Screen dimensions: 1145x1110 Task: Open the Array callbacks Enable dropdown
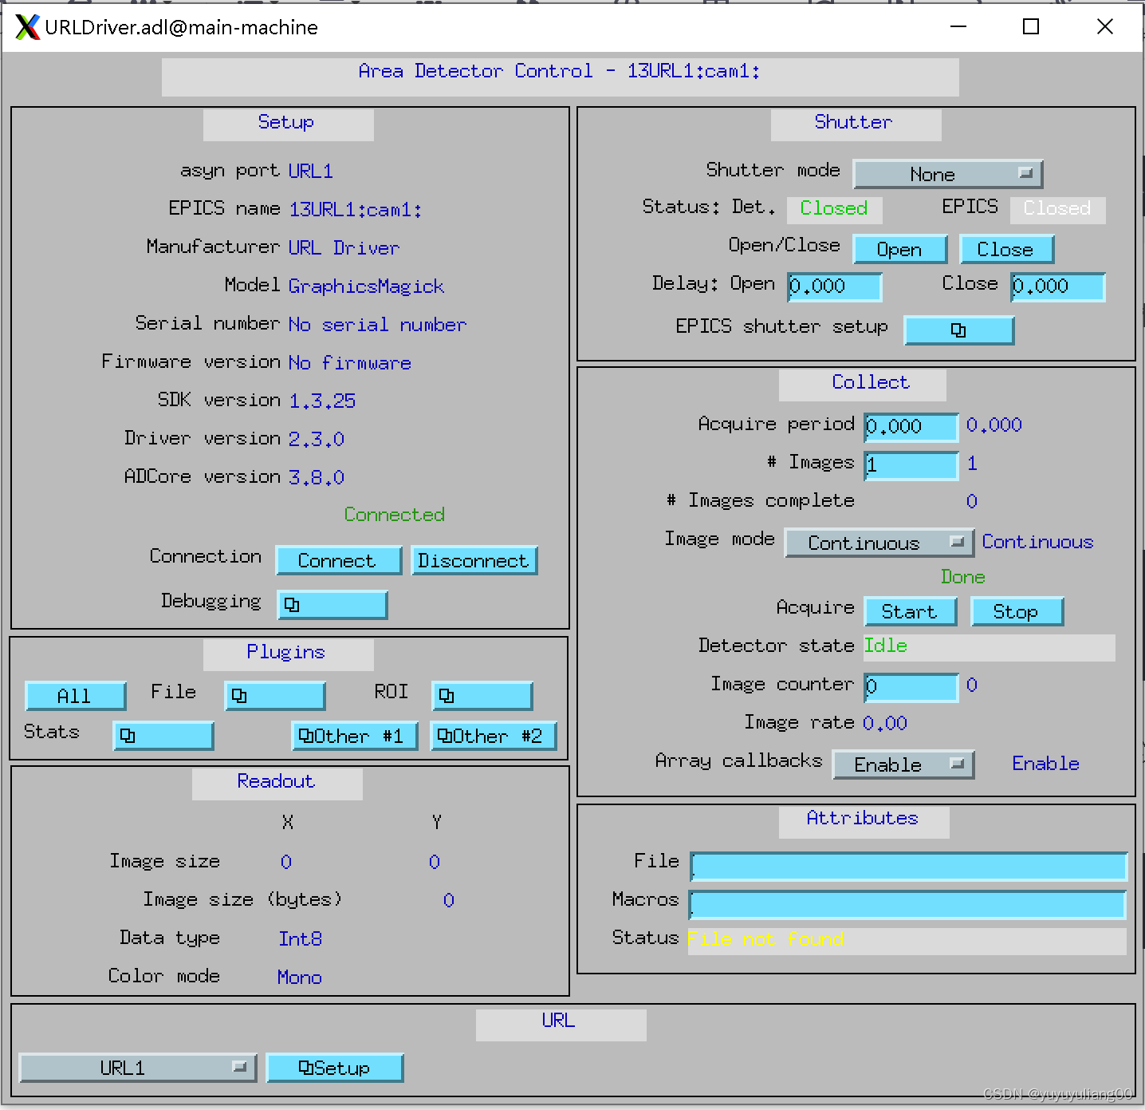tap(903, 764)
